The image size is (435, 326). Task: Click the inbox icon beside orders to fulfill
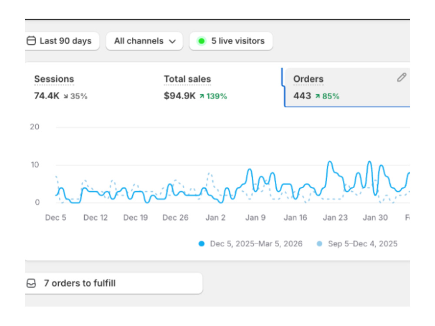click(31, 283)
